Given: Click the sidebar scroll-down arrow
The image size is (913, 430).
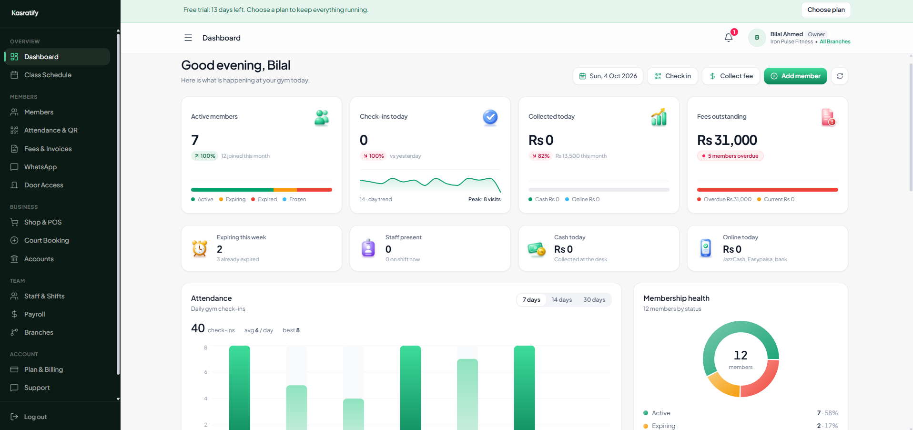Looking at the screenshot, I should point(118,399).
